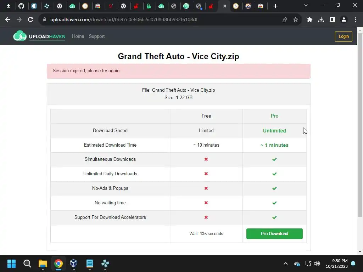Click the scrollbar down arrow

coord(360,252)
